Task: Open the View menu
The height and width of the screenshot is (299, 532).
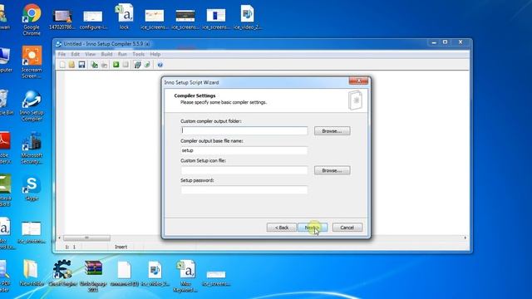Action: [91, 54]
